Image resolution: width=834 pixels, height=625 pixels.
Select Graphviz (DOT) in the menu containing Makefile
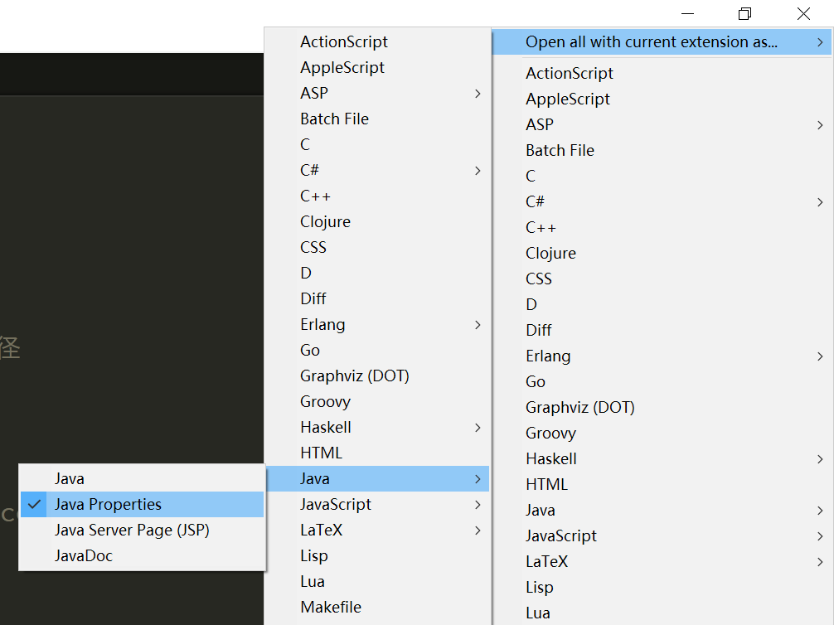click(x=377, y=376)
